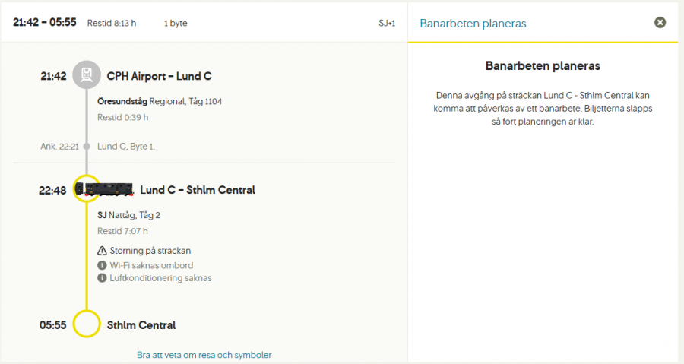Click the Luftkonditionering saknas text

click(x=160, y=278)
